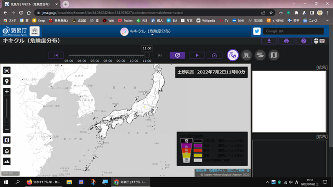The image size is (333, 187).
Task: Click the location pin icon
Action: (7, 81)
